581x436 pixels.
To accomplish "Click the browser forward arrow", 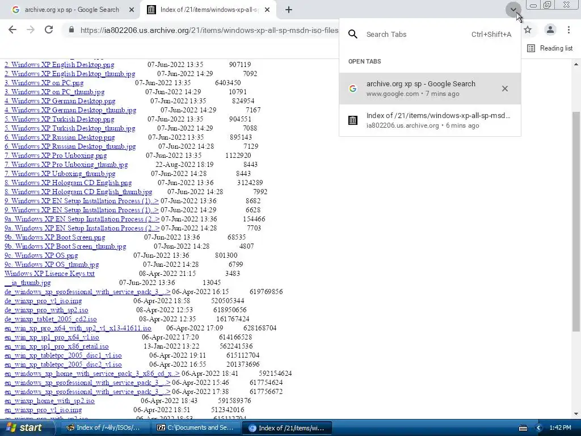I will [31, 30].
